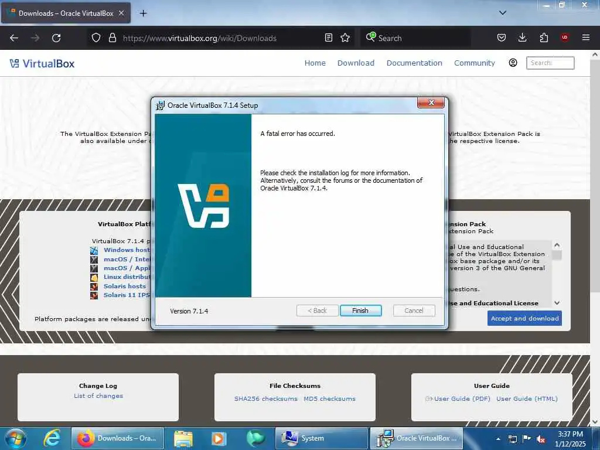The height and width of the screenshot is (450, 600).
Task: Bookmark this page with the star icon
Action: click(345, 37)
